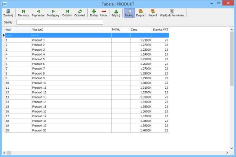The height and width of the screenshot is (157, 236).
Task: Click the vertical scrollbar up arrow
Action: [232, 30]
